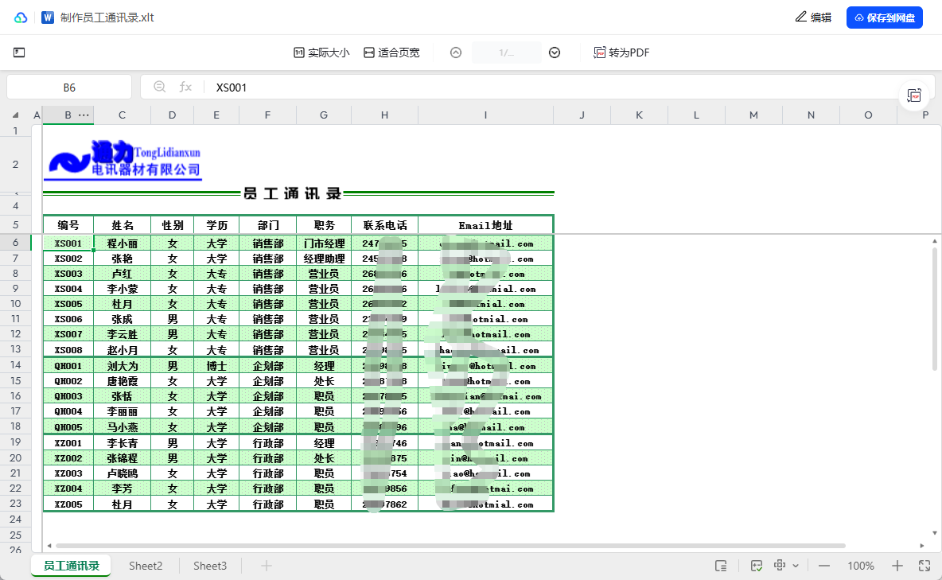Image resolution: width=942 pixels, height=580 pixels.
Task: Toggle focus mode crosshair icon in status bar
Action: coord(780,566)
